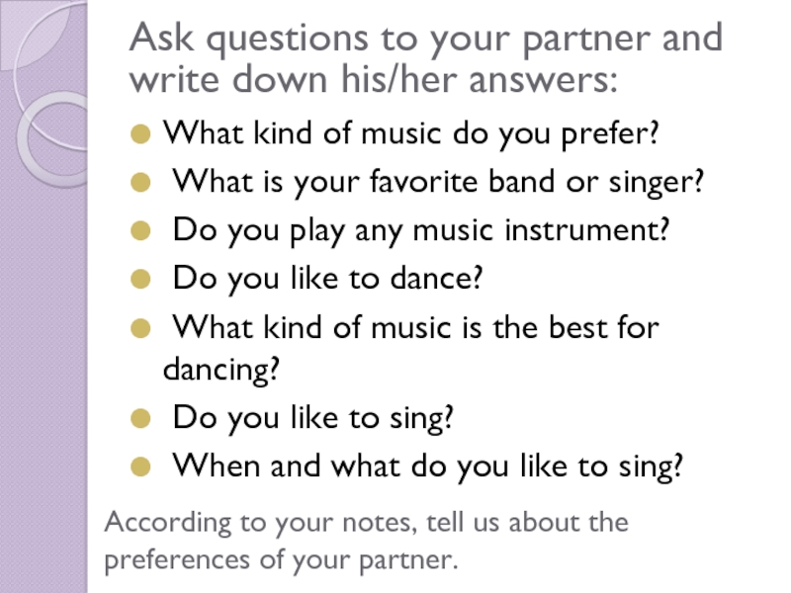The width and height of the screenshot is (791, 593).
Task: Click the bullet dot beside "Do you like to dance?"
Action: (x=144, y=280)
